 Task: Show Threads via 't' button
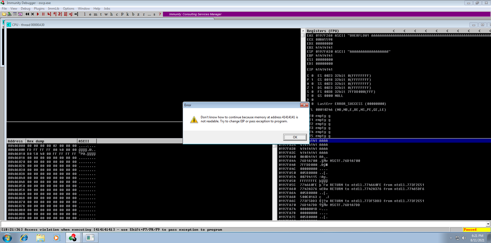[x=101, y=14]
